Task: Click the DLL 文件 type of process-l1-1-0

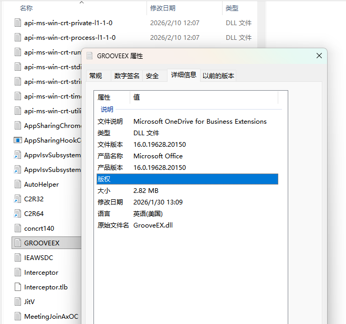Action: tap(238, 37)
